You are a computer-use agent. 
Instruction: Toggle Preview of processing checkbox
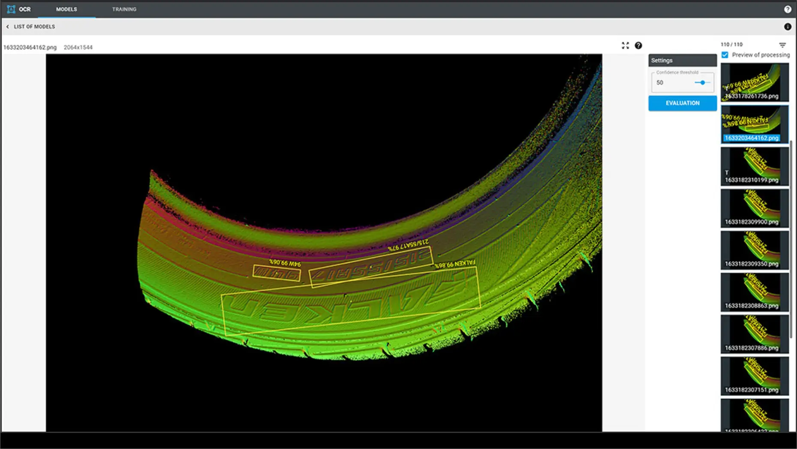coord(725,55)
